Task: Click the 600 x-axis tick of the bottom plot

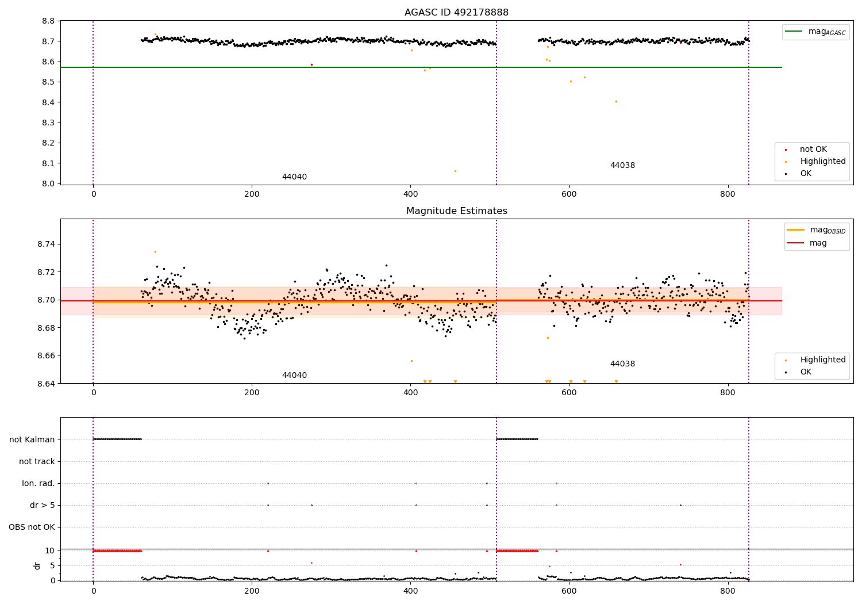Action: click(x=569, y=591)
